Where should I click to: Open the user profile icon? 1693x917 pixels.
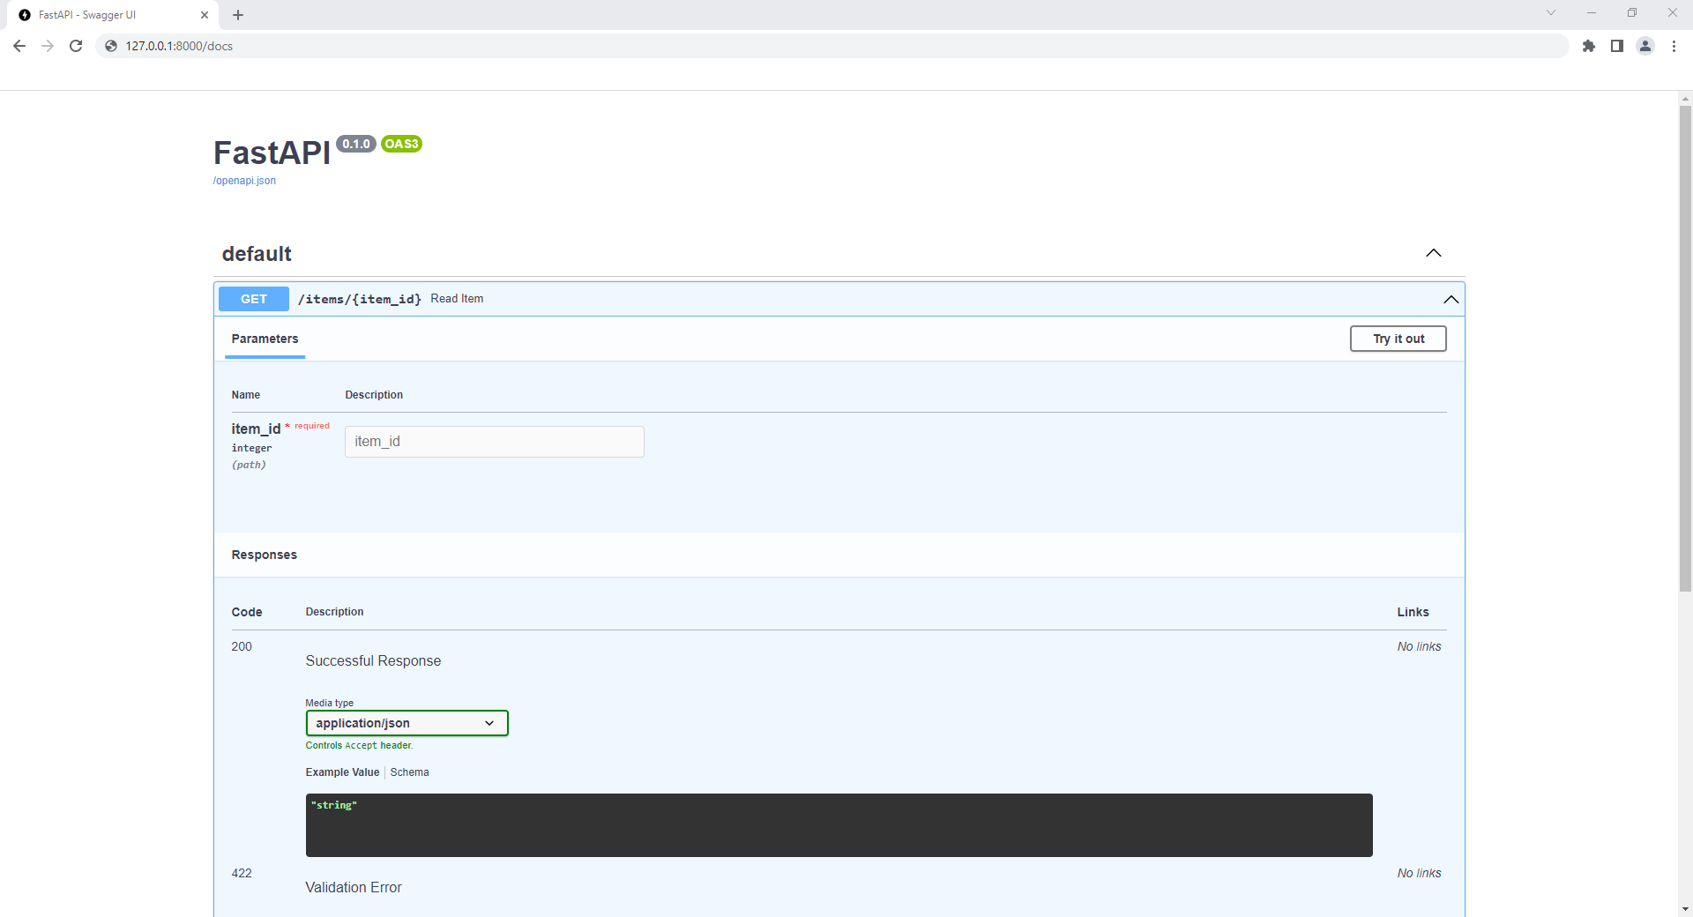1645,46
